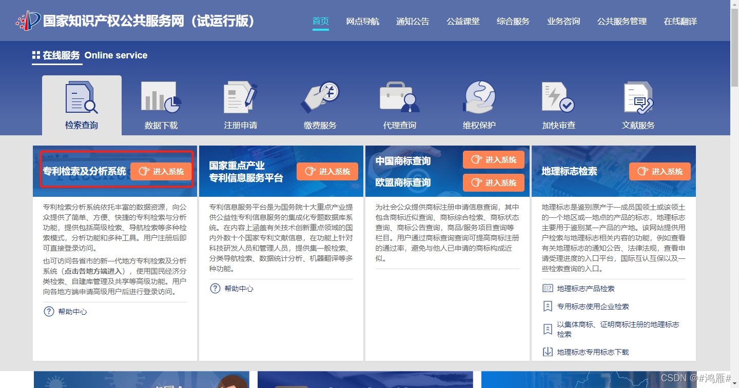Click the site logo beside 国家知识产权公共服务网
This screenshot has height=388, width=739.
[x=28, y=21]
